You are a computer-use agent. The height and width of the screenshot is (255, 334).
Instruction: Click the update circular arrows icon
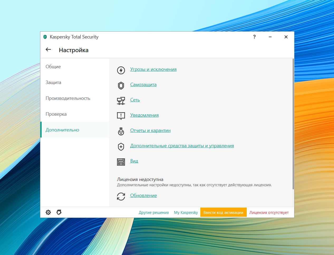(121, 196)
